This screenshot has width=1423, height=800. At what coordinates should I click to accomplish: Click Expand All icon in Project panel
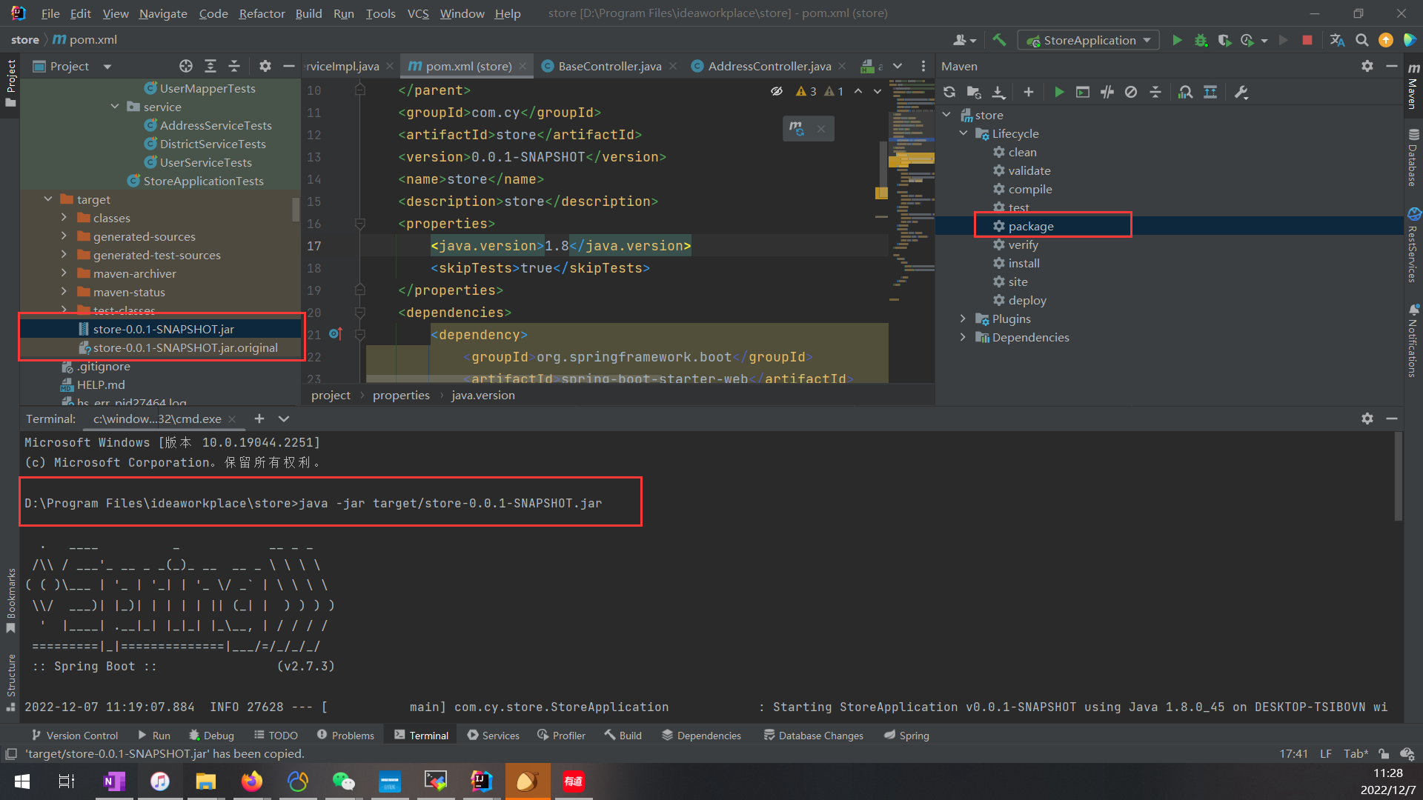pos(210,66)
